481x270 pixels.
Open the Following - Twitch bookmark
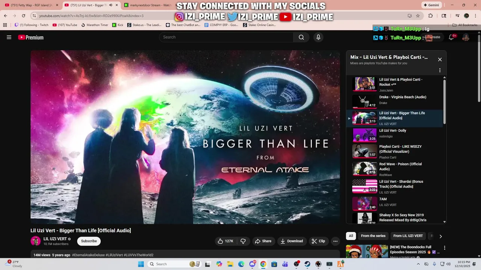(31, 25)
